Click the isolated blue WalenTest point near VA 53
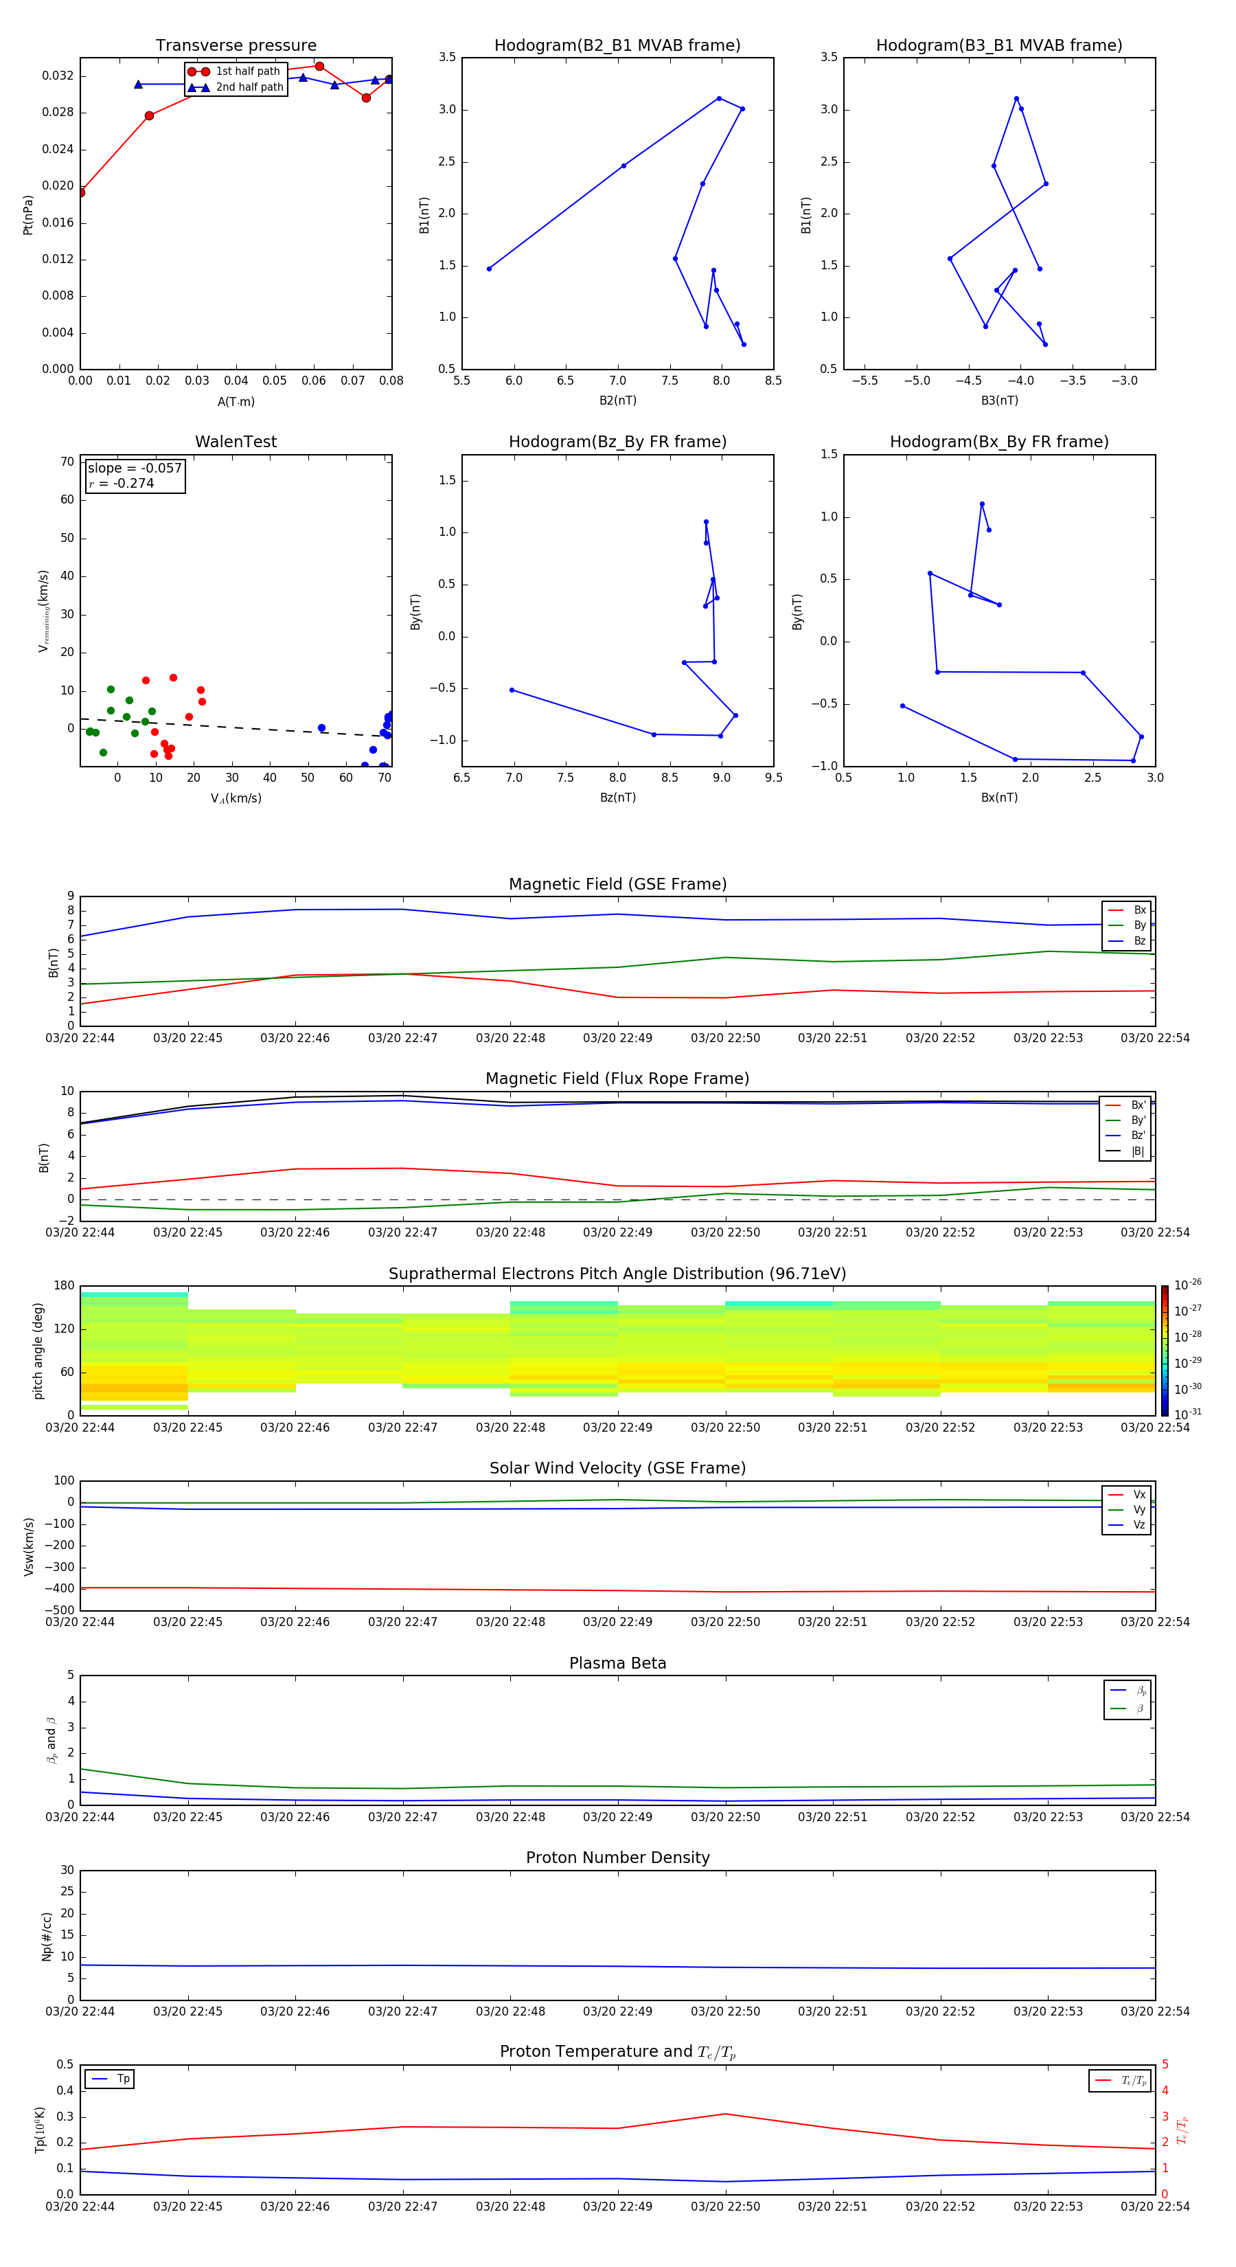Viewport: 1236px width, 2267px height. tap(321, 728)
